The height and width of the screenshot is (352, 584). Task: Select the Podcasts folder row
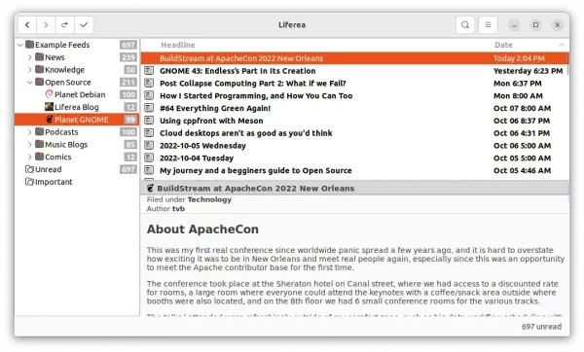pos(77,132)
